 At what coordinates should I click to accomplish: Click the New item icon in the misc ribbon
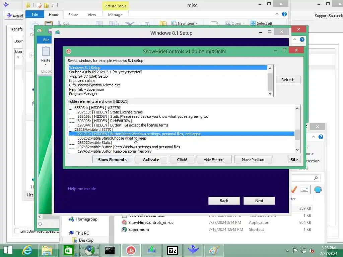(x=174, y=23)
